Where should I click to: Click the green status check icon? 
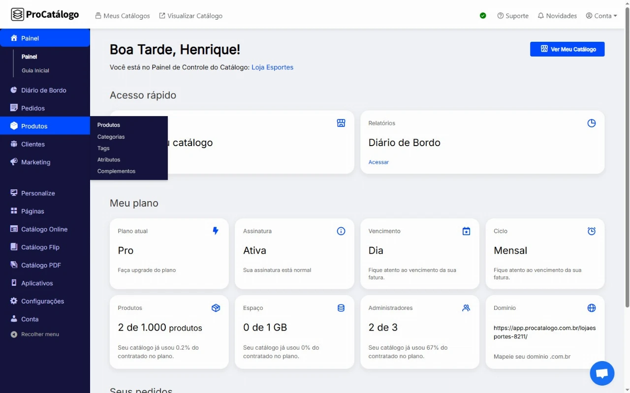coord(483,16)
